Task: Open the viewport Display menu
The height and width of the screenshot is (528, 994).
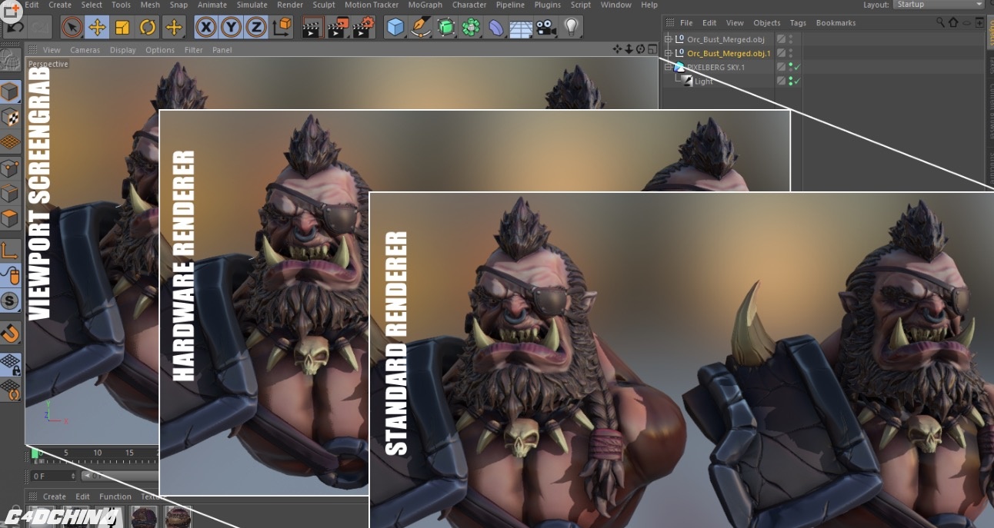Action: point(122,50)
